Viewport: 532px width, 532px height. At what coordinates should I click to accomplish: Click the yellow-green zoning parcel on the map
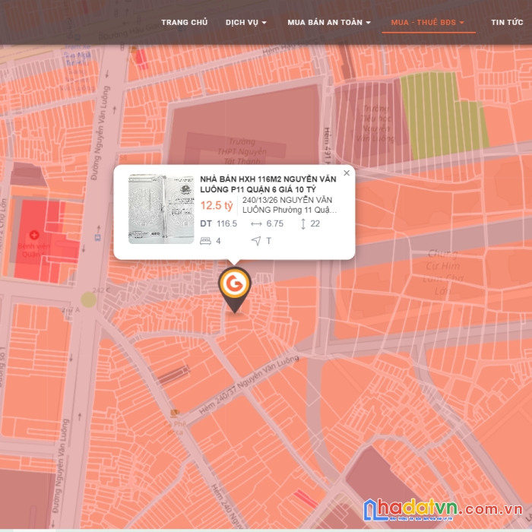(x=444, y=116)
